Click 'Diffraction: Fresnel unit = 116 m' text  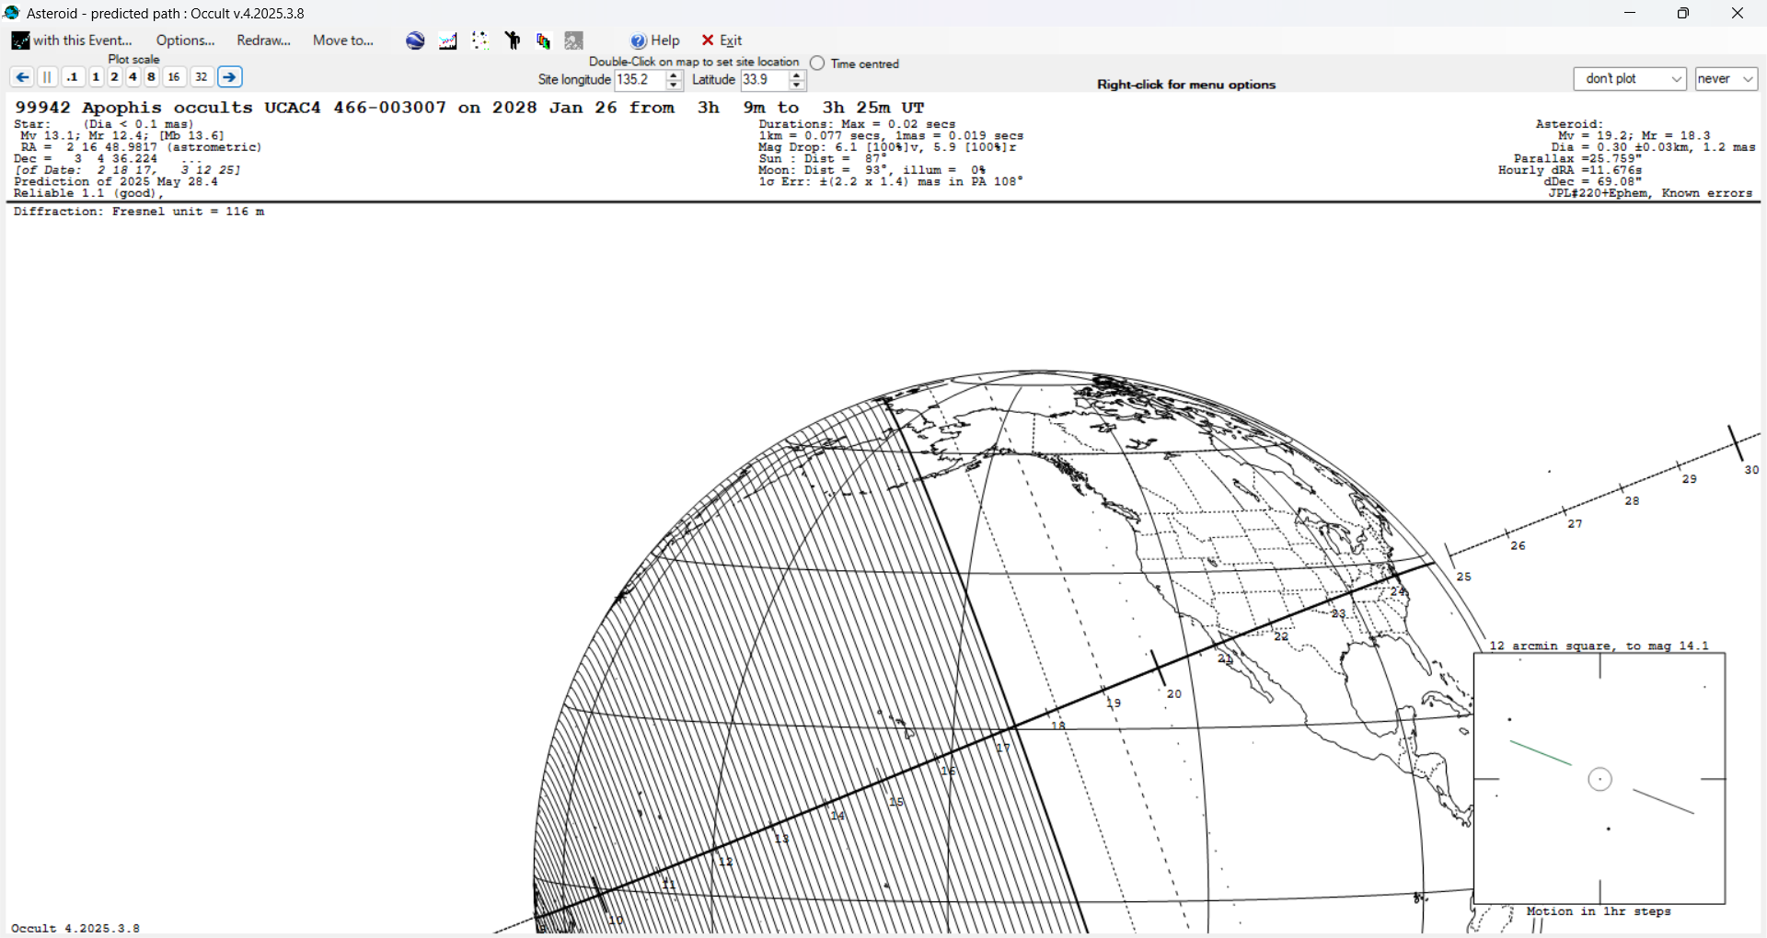coord(139,212)
